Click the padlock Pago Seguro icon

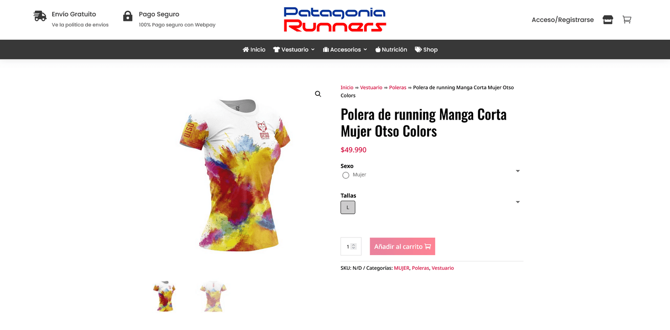tap(128, 16)
